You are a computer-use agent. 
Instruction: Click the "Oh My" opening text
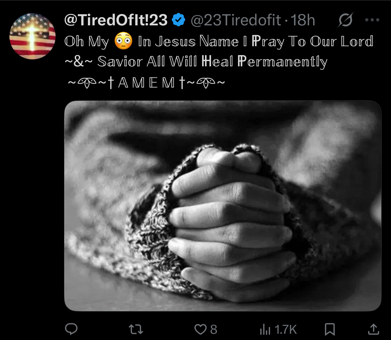click(87, 41)
